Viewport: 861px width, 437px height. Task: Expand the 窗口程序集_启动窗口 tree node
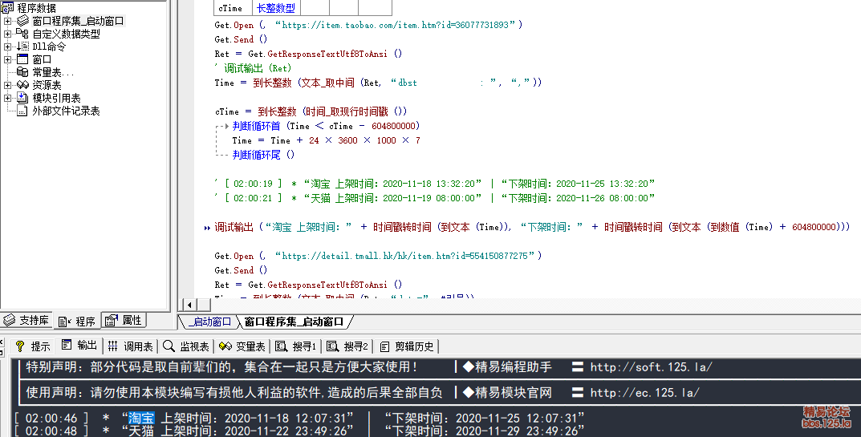pos(8,21)
